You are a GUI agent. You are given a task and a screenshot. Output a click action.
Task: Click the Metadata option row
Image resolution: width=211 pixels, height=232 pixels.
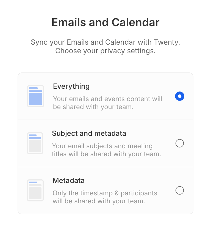(105, 190)
